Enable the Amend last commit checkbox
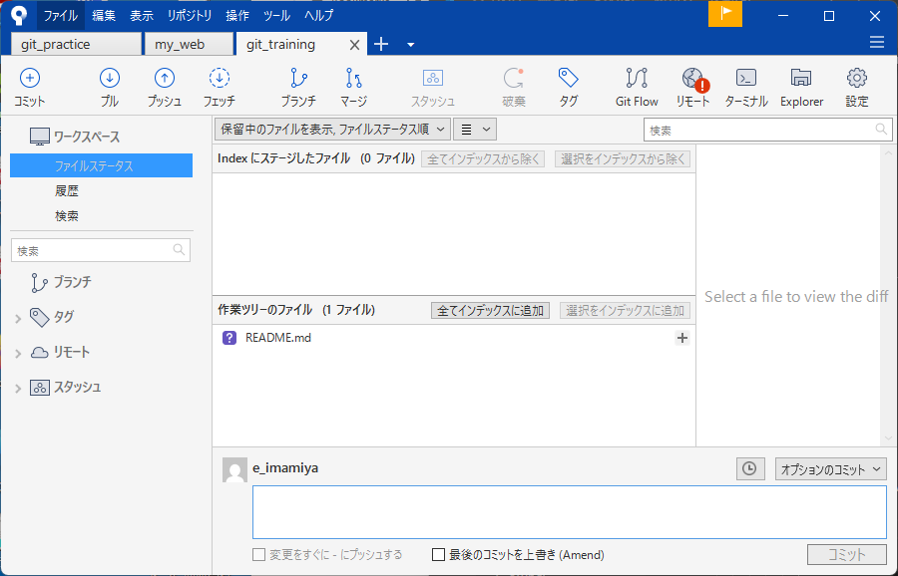Viewport: 898px width, 576px height. [439, 555]
